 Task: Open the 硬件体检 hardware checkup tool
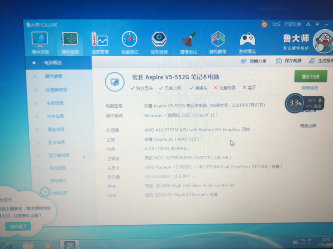click(40, 42)
